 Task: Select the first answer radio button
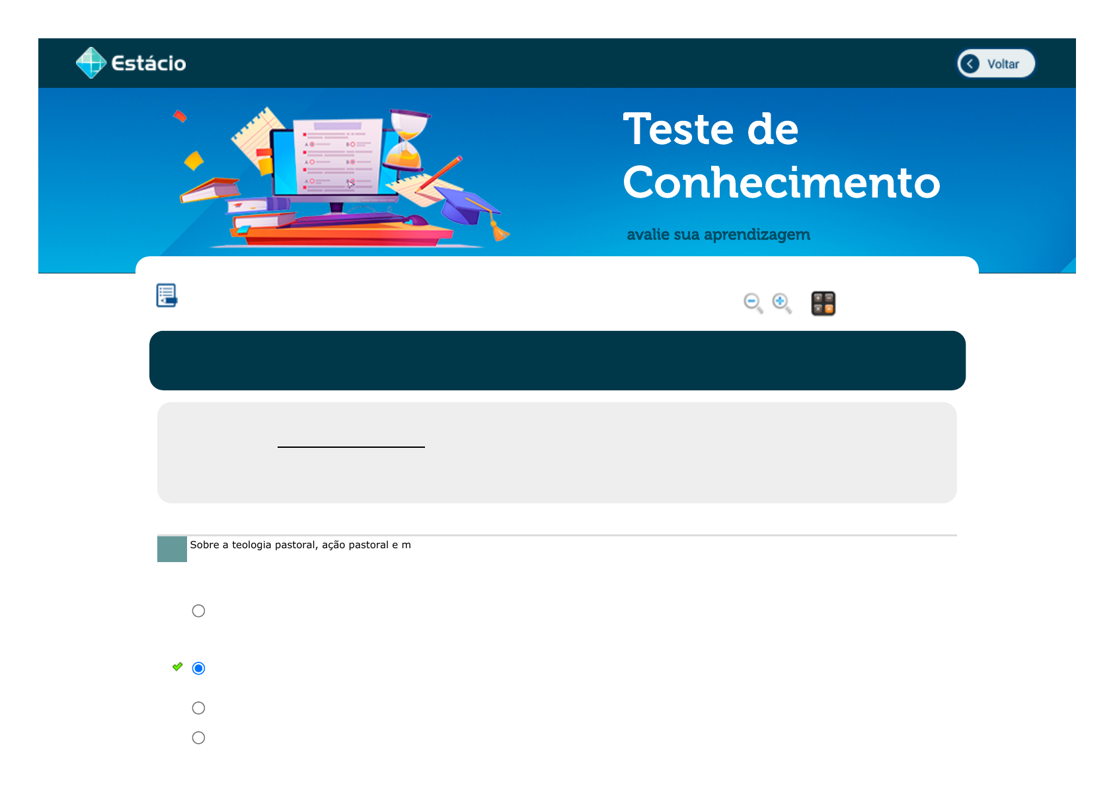[198, 611]
